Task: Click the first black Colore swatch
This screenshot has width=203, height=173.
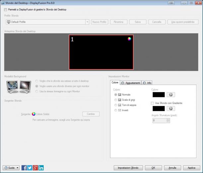Action: point(159,95)
